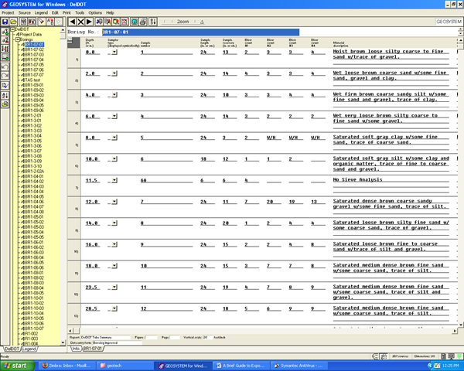The width and height of the screenshot is (464, 371).
Task: Open the Help menu
Action: click(110, 12)
